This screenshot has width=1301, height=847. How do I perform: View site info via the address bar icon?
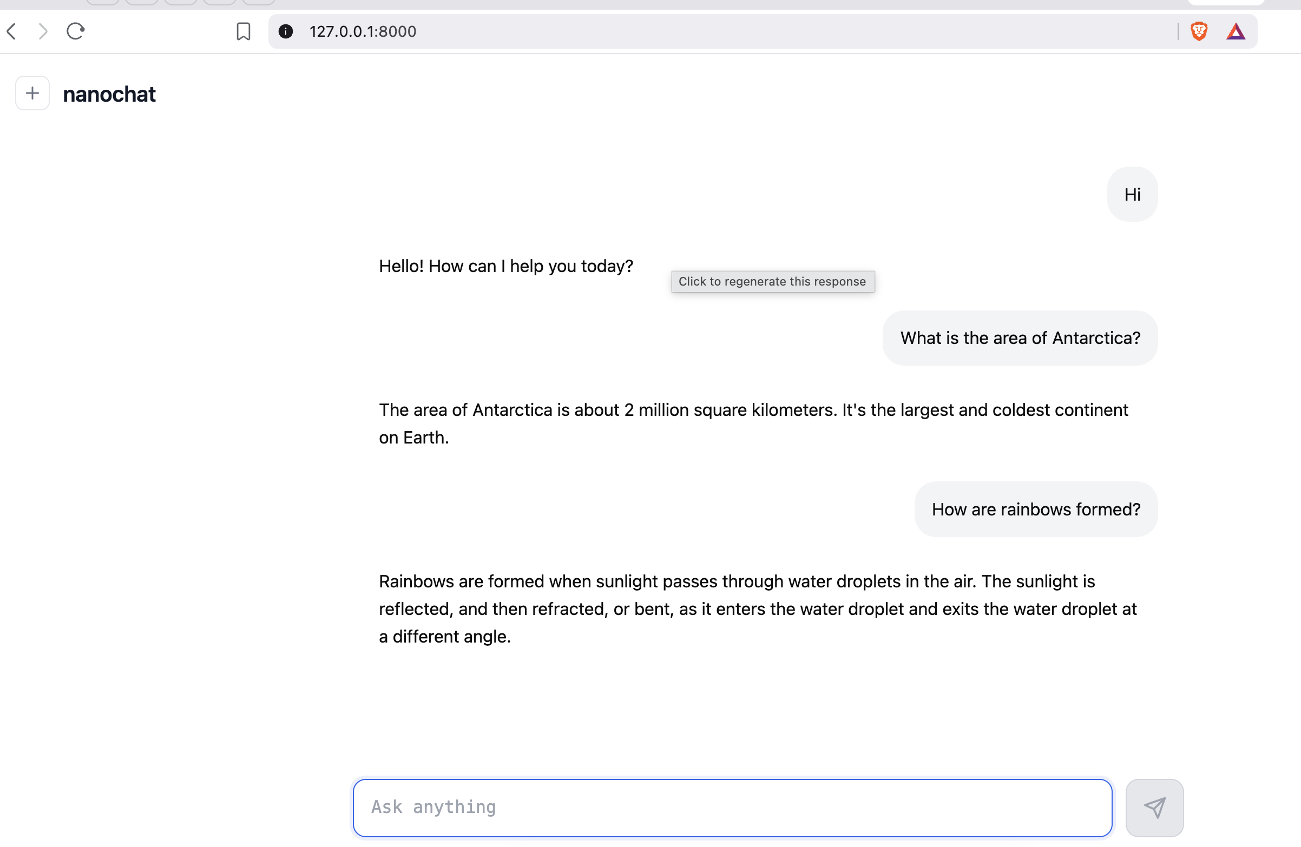pyautogui.click(x=285, y=31)
